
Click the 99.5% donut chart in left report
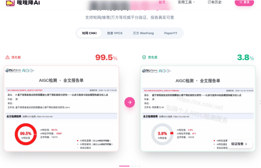(x=26, y=134)
